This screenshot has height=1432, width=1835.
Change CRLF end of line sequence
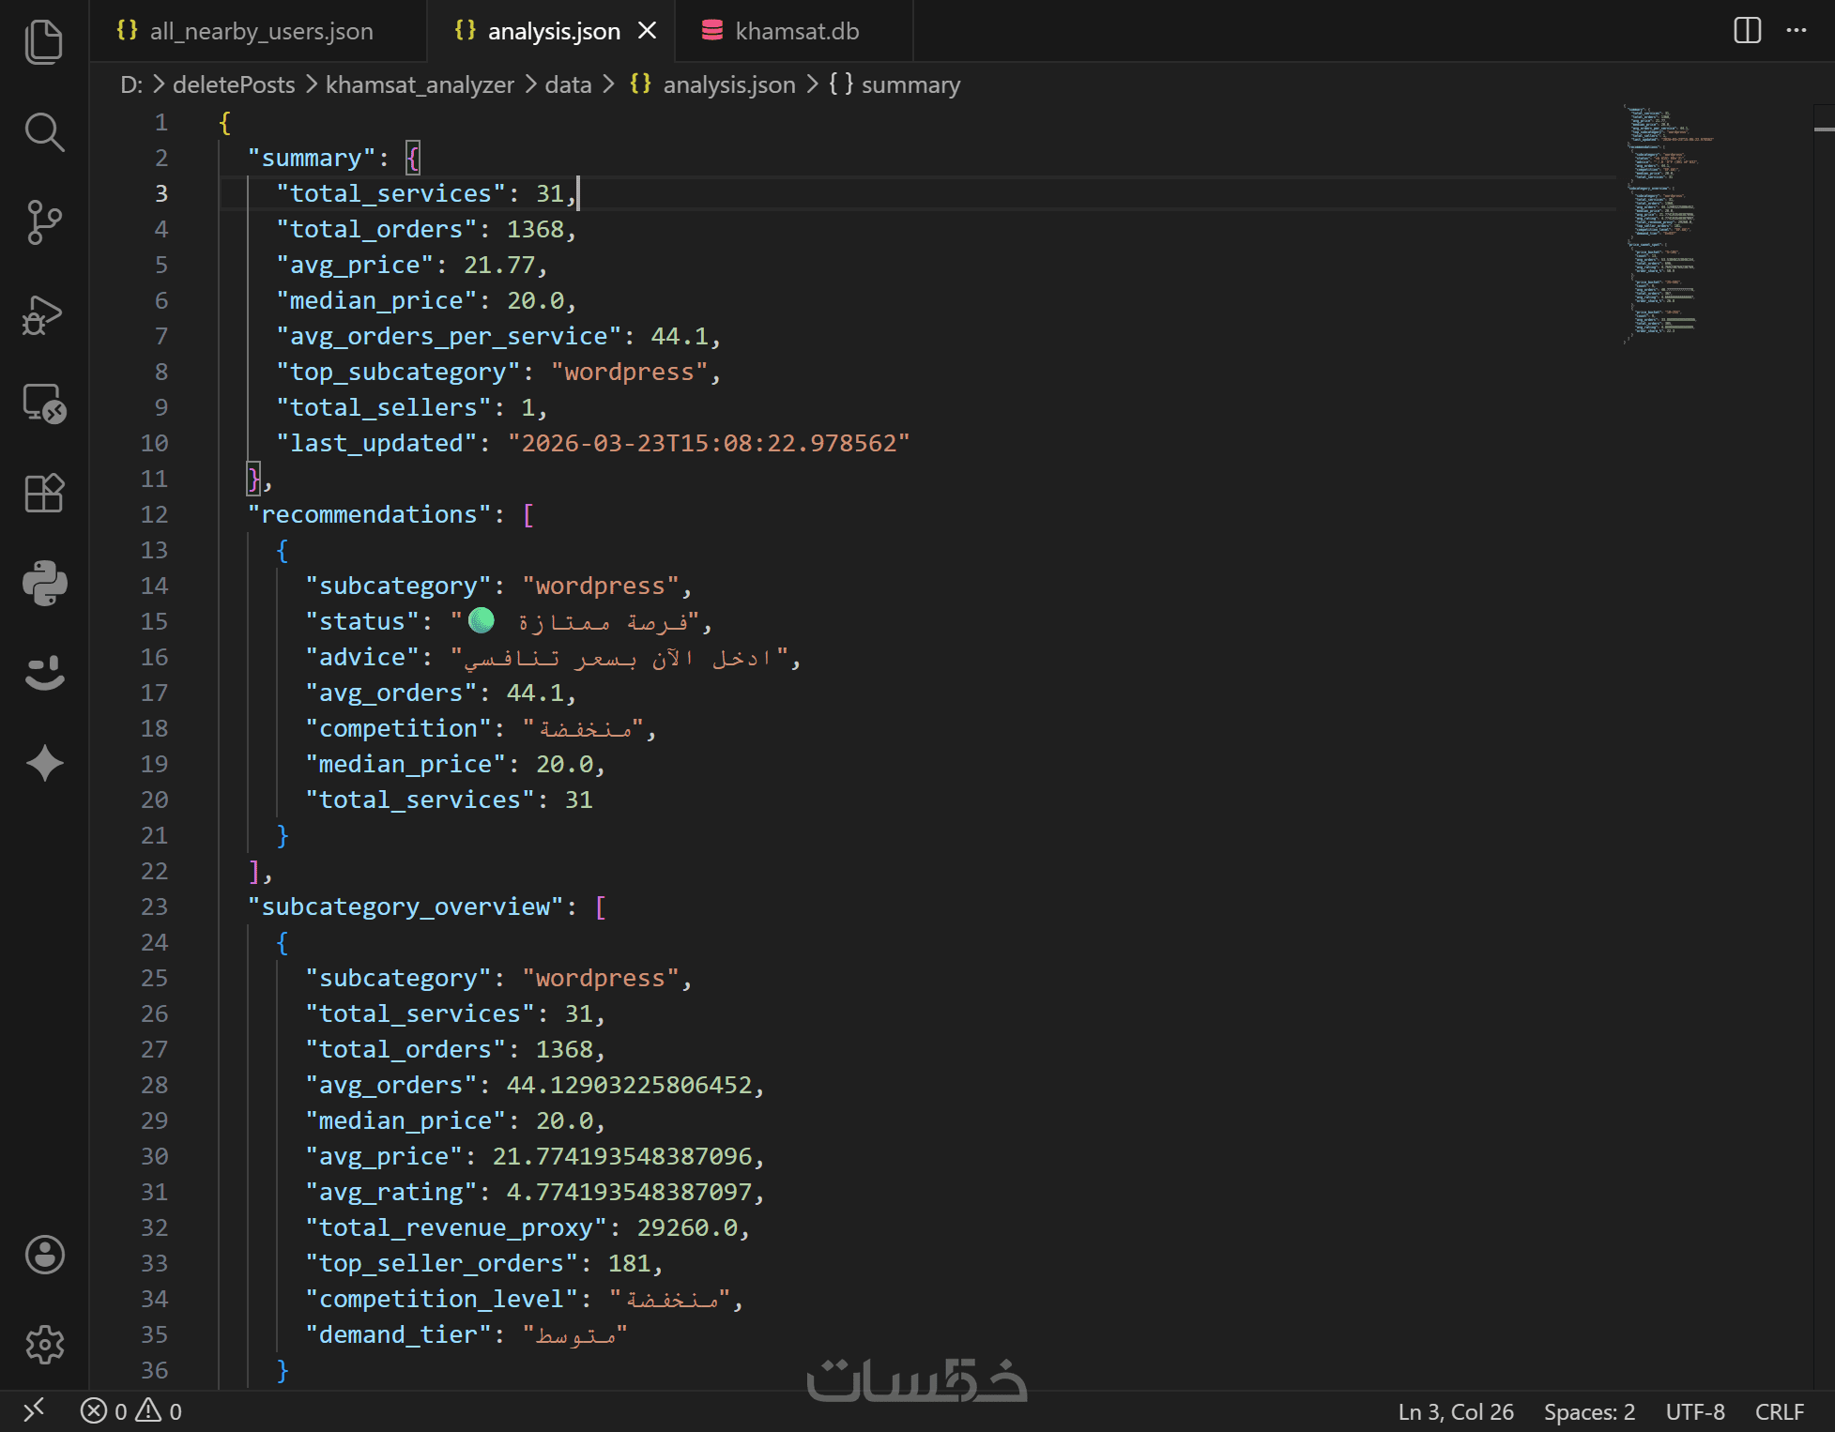1780,1411
